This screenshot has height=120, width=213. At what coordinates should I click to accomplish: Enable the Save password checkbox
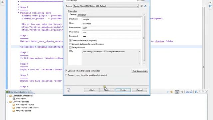70,47
